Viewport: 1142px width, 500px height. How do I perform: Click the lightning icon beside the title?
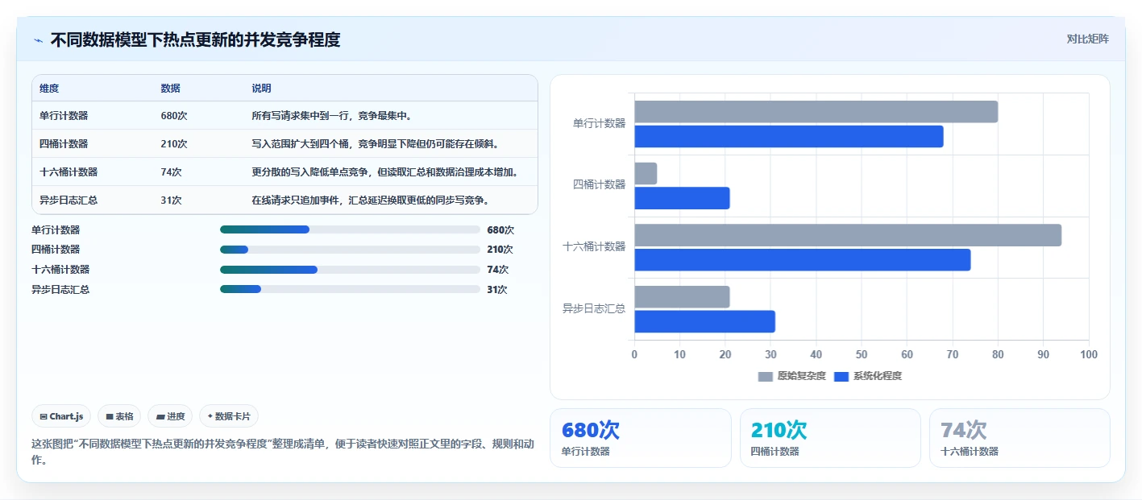pyautogui.click(x=38, y=40)
